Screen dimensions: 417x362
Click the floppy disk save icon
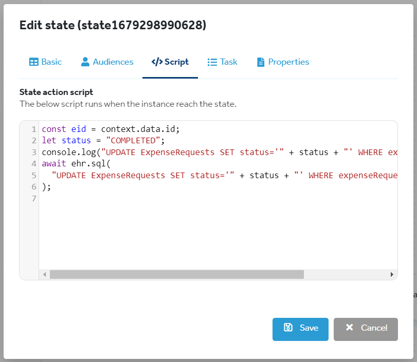[x=288, y=327]
